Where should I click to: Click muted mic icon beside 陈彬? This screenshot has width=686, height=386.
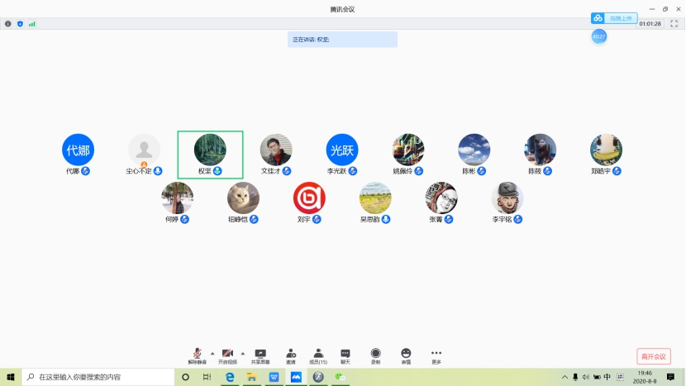click(482, 170)
